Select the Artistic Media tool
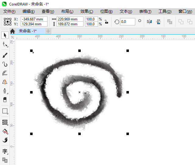The width and height of the screenshot is (195, 165). pyautogui.click(x=5, y=73)
